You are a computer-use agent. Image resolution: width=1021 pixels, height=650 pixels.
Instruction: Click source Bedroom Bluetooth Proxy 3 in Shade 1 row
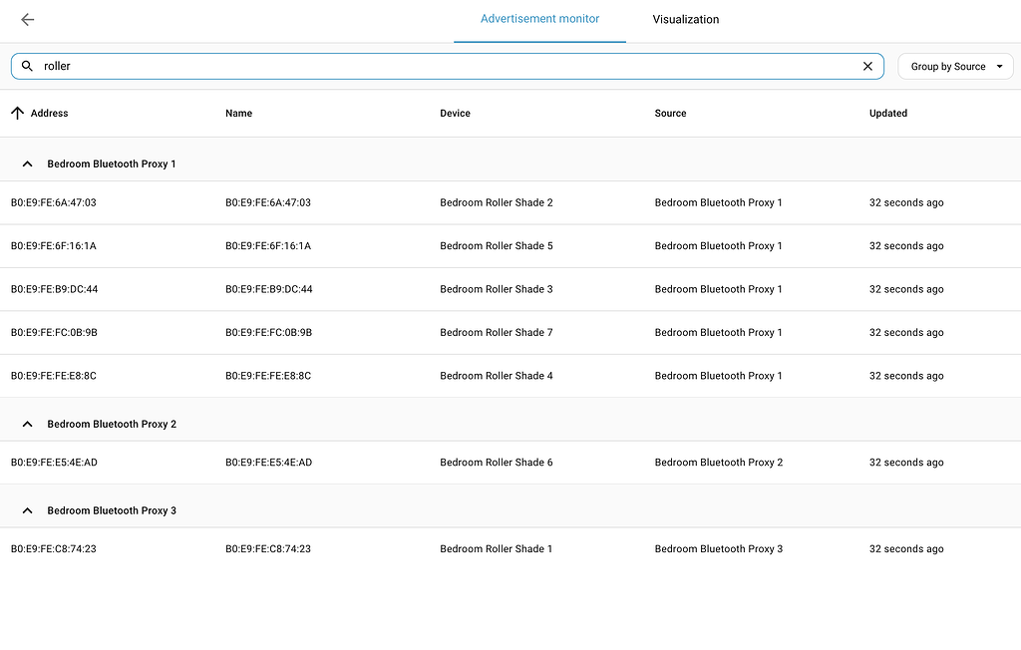point(719,549)
